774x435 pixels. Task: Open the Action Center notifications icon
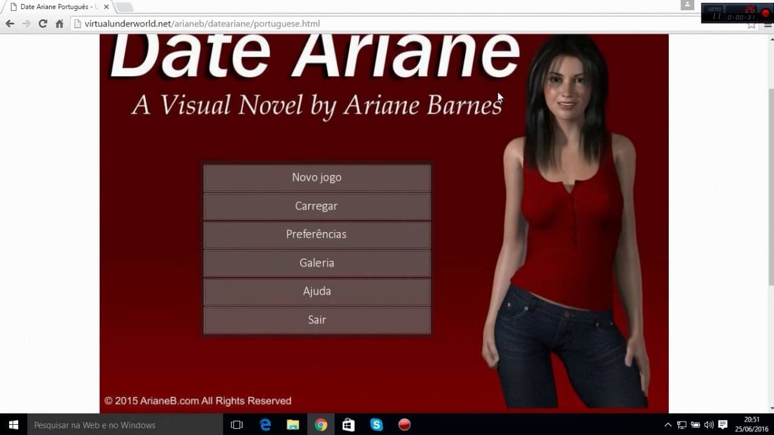(723, 425)
